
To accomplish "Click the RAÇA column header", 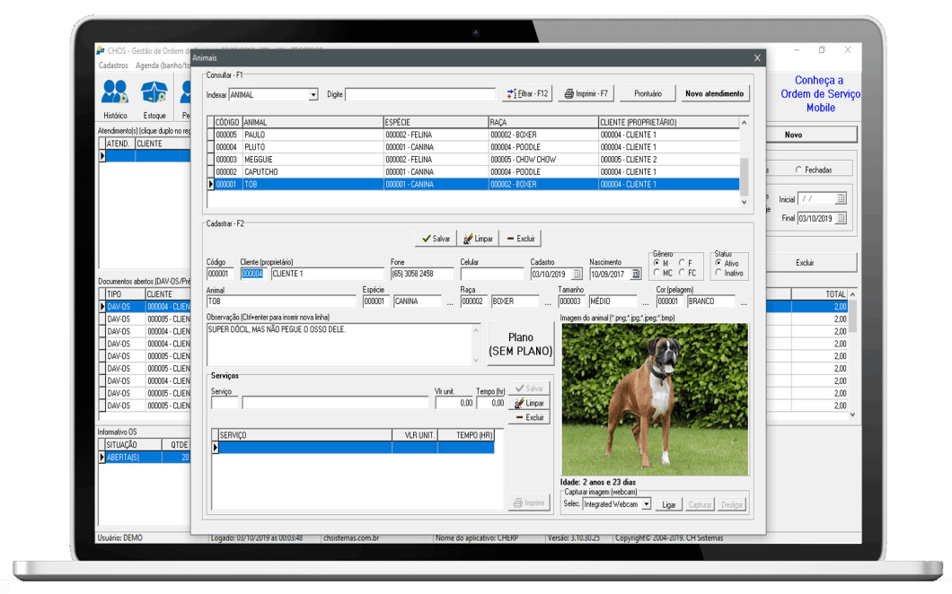I will click(x=542, y=122).
